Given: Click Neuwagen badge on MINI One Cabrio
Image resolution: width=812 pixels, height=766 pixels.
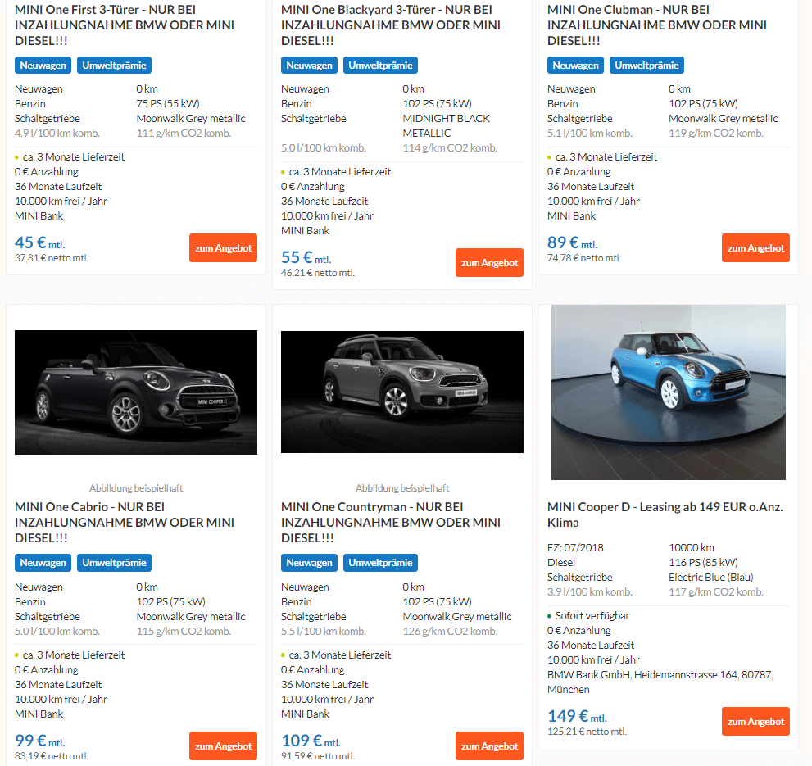Looking at the screenshot, I should [43, 563].
